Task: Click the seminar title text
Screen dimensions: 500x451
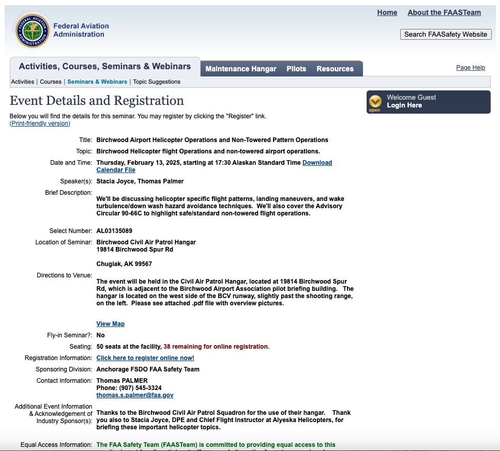Action: pyautogui.click(x=213, y=140)
